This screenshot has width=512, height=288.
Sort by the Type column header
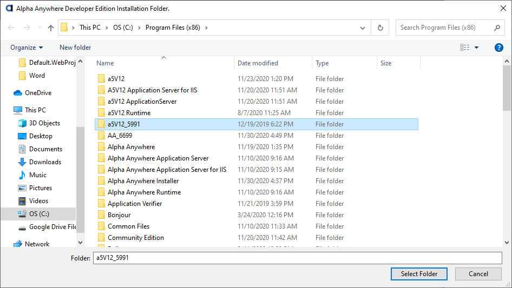tap(322, 63)
